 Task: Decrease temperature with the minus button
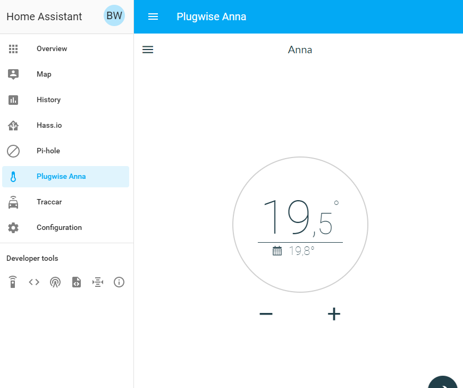[x=266, y=314]
